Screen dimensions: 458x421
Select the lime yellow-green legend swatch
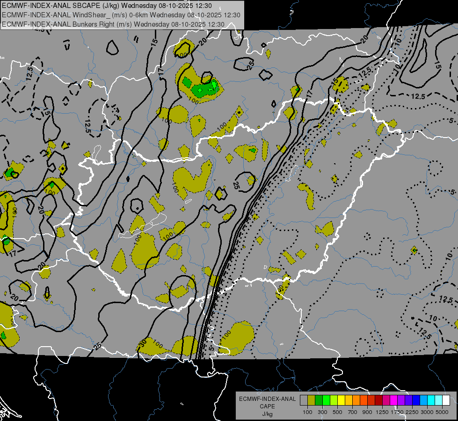coord(334,400)
